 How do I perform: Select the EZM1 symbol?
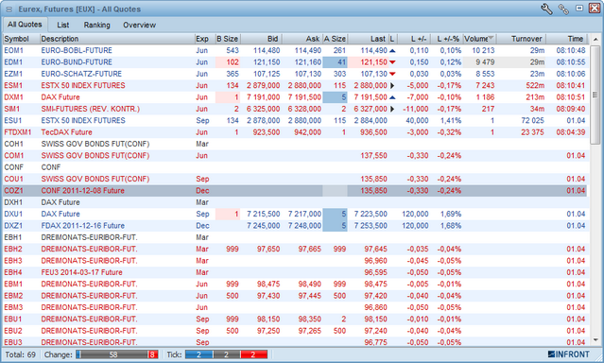click(x=13, y=74)
